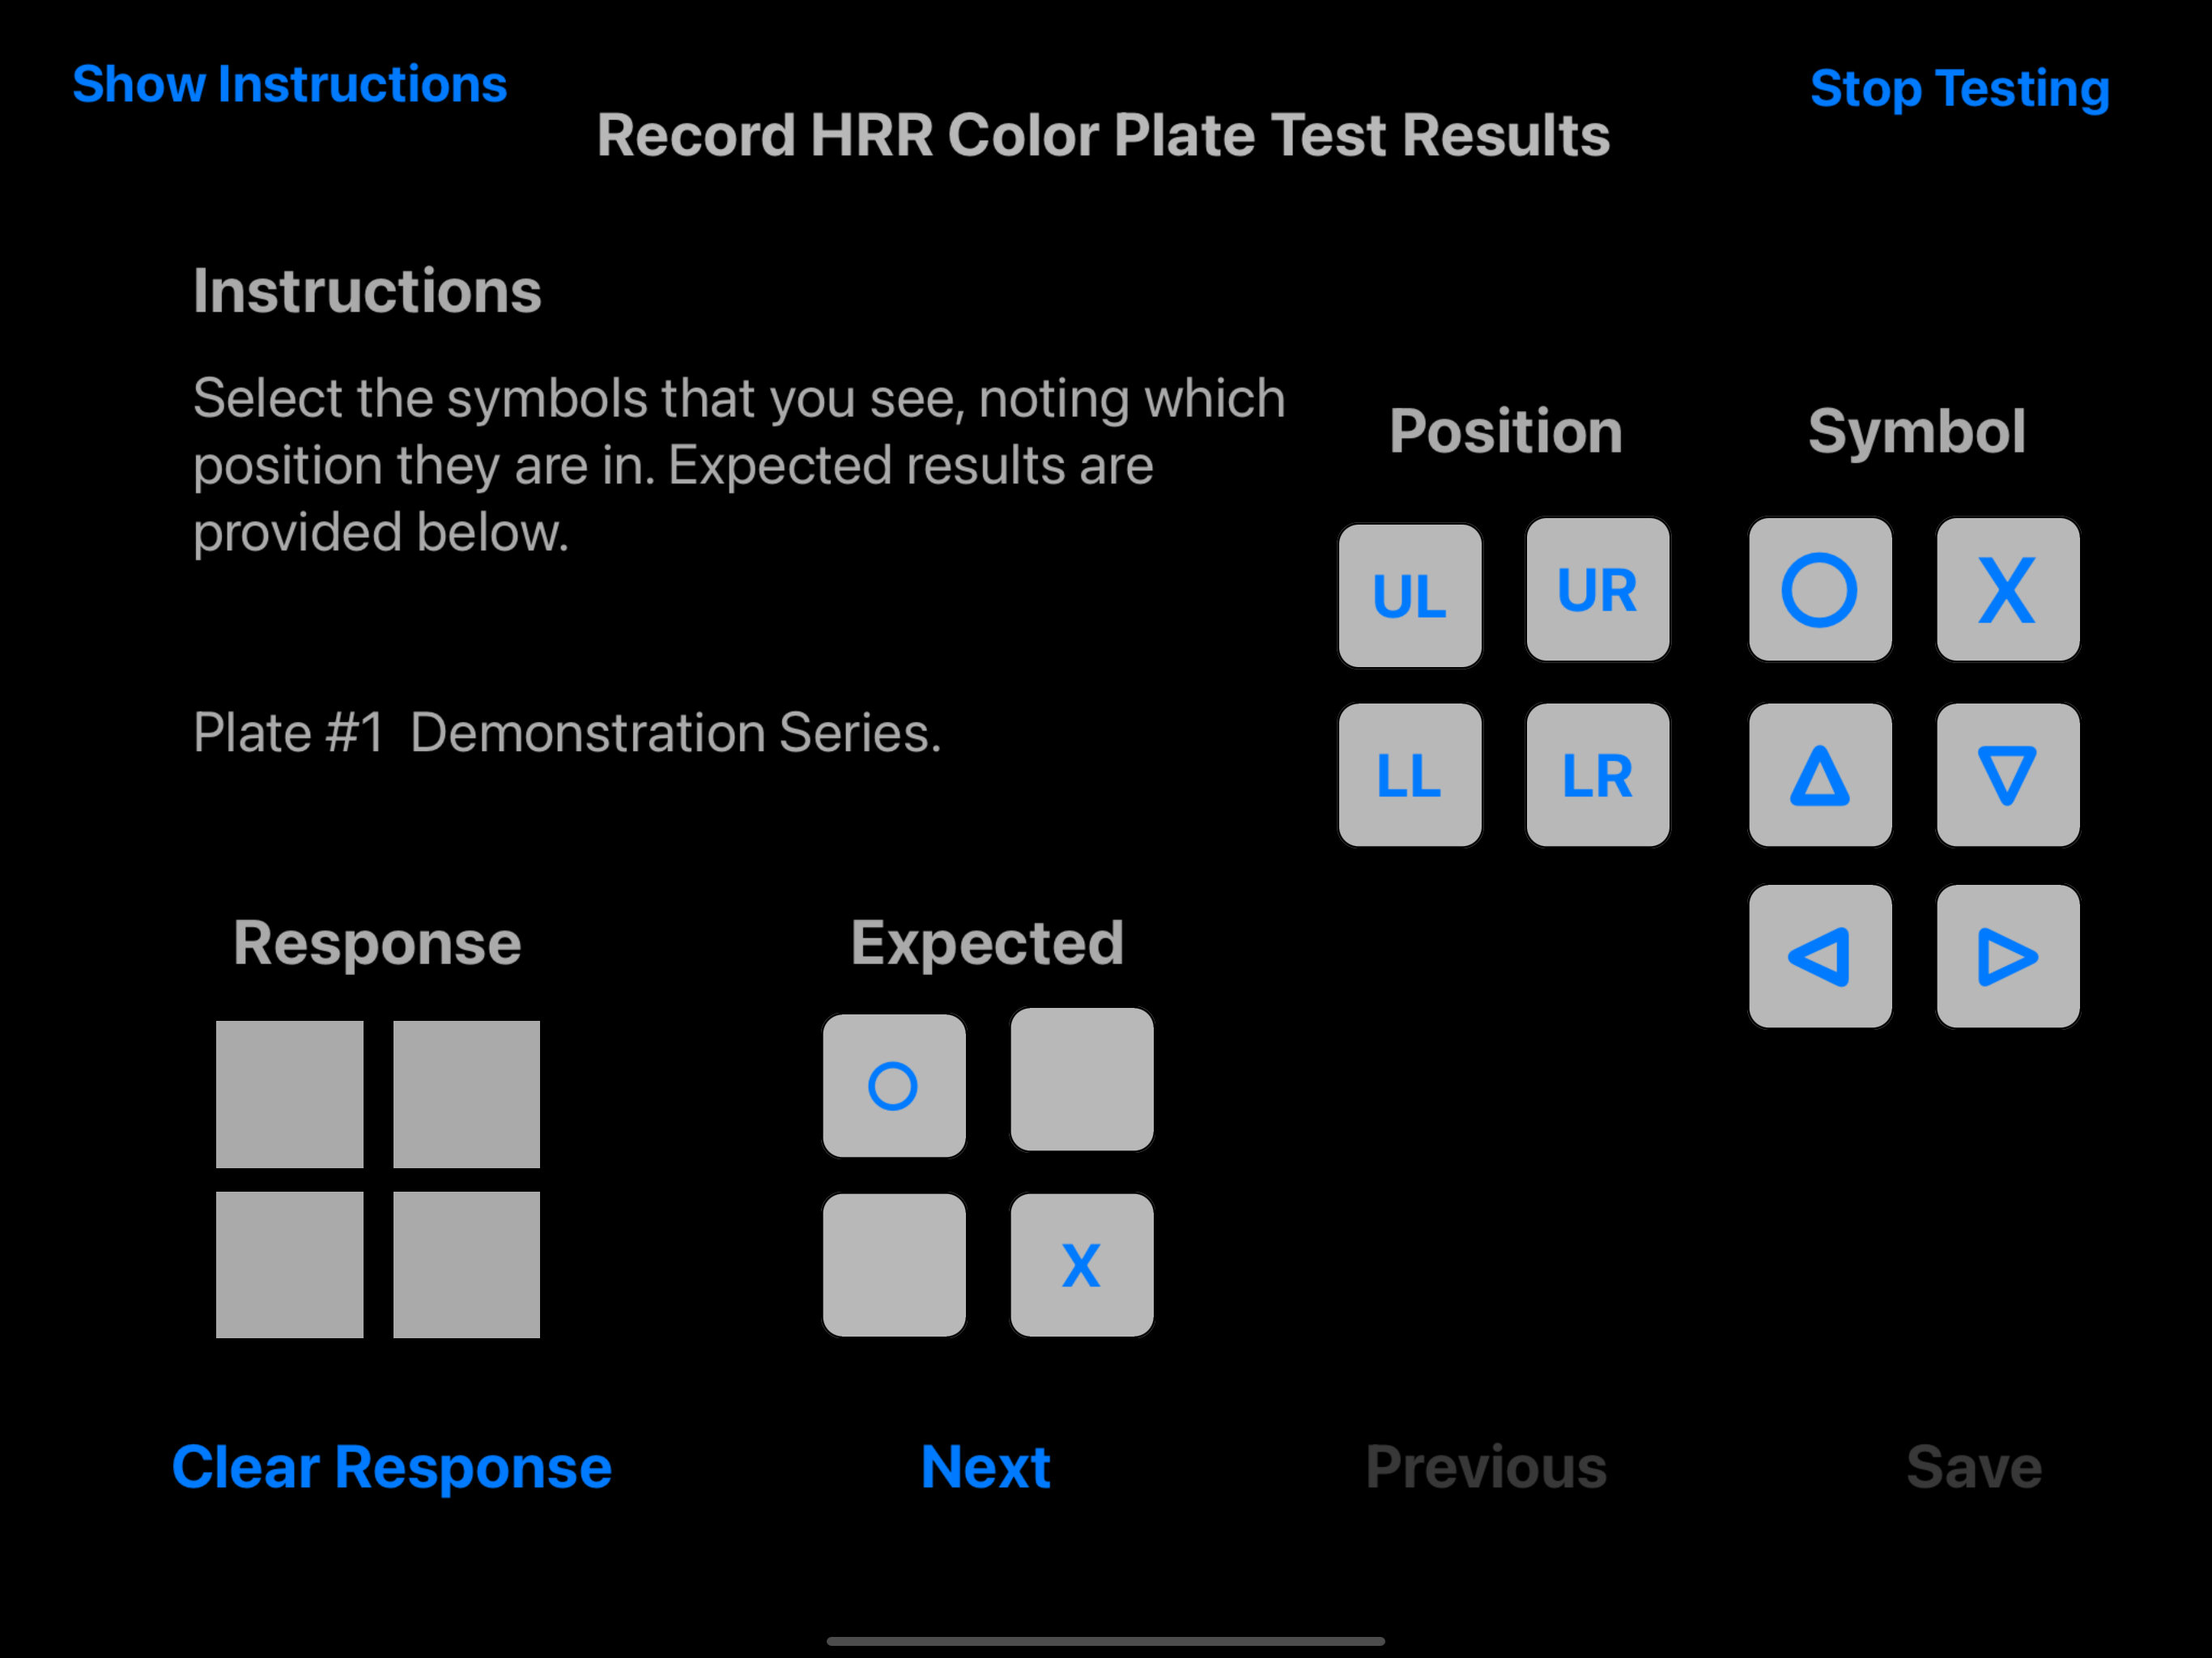Viewport: 2212px width, 1658px height.
Task: Go back to the previous plate
Action: (x=1487, y=1467)
